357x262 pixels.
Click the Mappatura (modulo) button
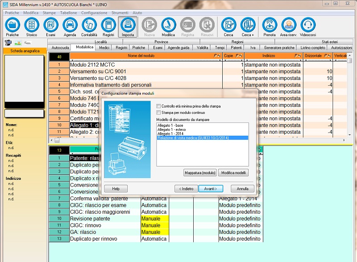[x=200, y=173]
